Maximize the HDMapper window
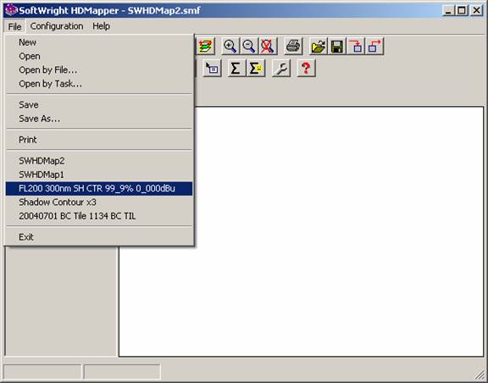Image resolution: width=488 pixels, height=383 pixels. click(462, 10)
